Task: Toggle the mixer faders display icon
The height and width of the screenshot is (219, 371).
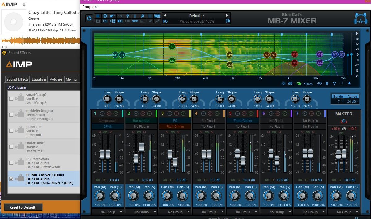Action: point(113,21)
